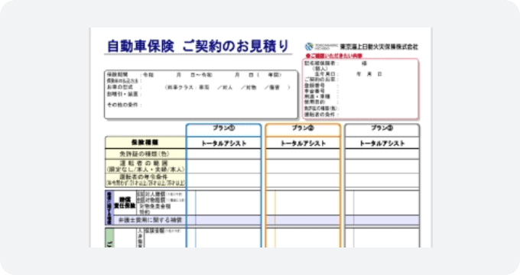Click the 運転者の年令条件 row header
The height and width of the screenshot is (275, 520).
click(145, 180)
